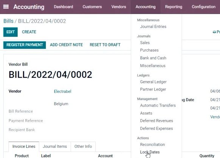Open the Configuration menu
Image resolution: width=220 pixels, height=158 pixels.
204,7
